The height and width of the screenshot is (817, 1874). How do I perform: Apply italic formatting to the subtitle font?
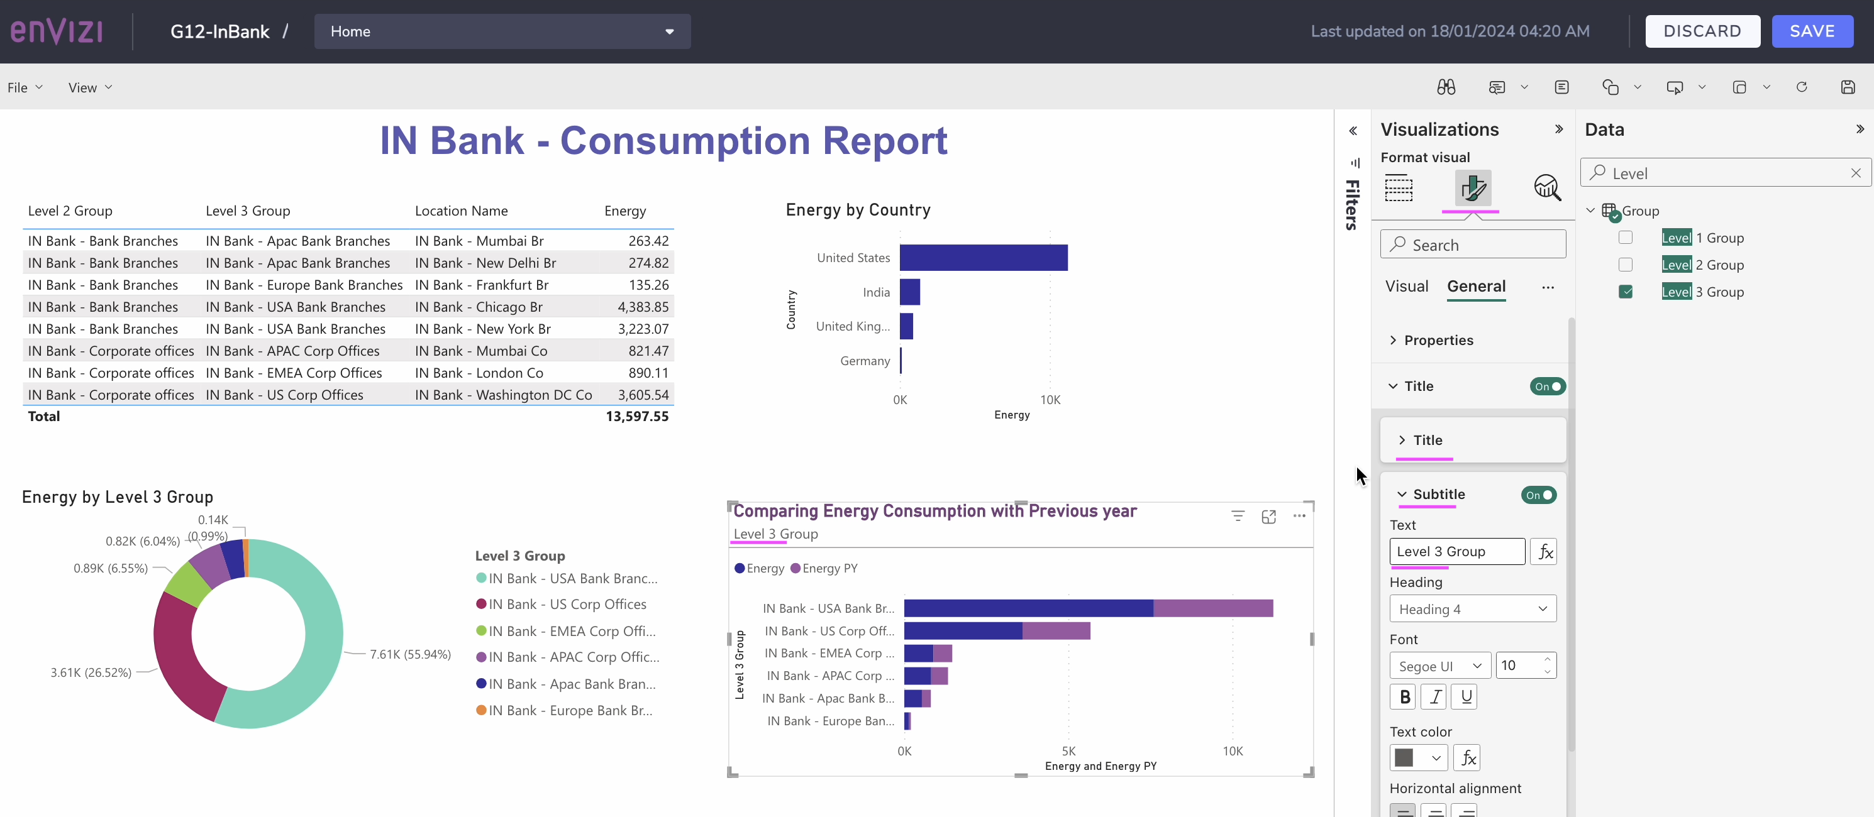1434,696
